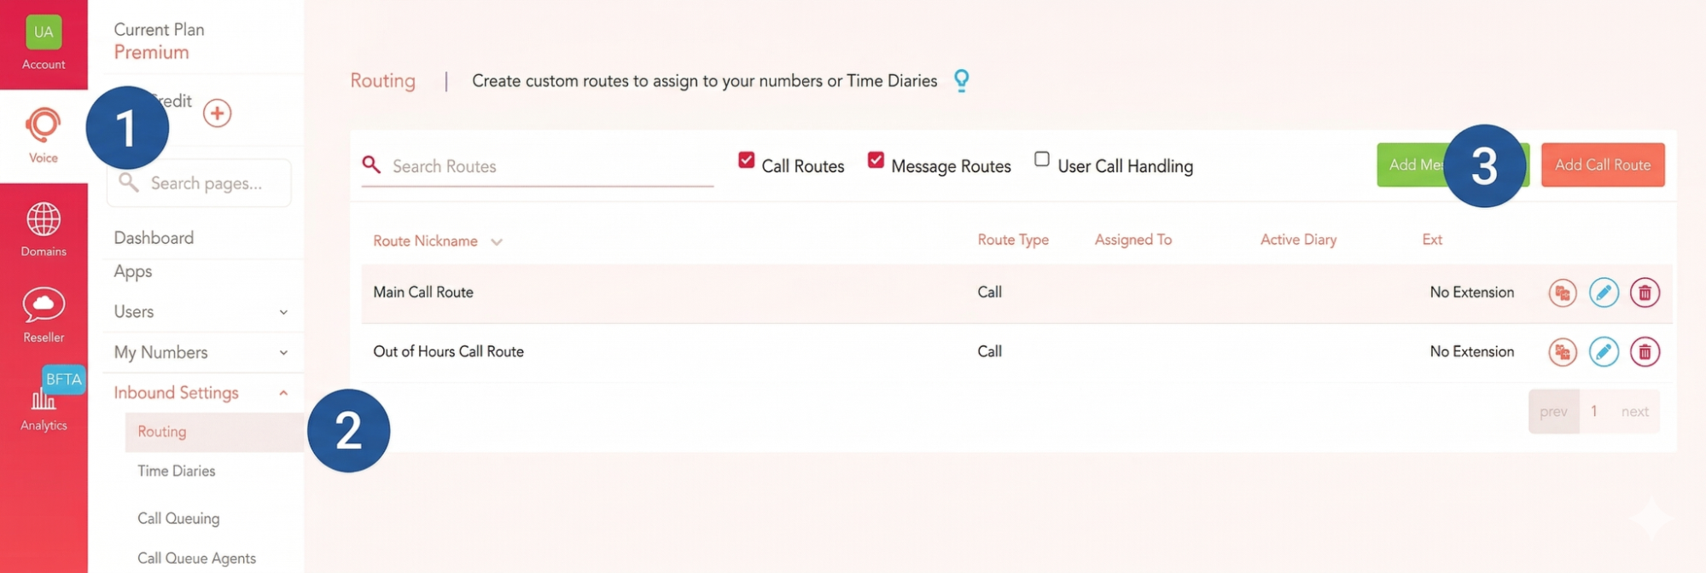
Task: Open the Domains globe icon
Action: click(44, 219)
